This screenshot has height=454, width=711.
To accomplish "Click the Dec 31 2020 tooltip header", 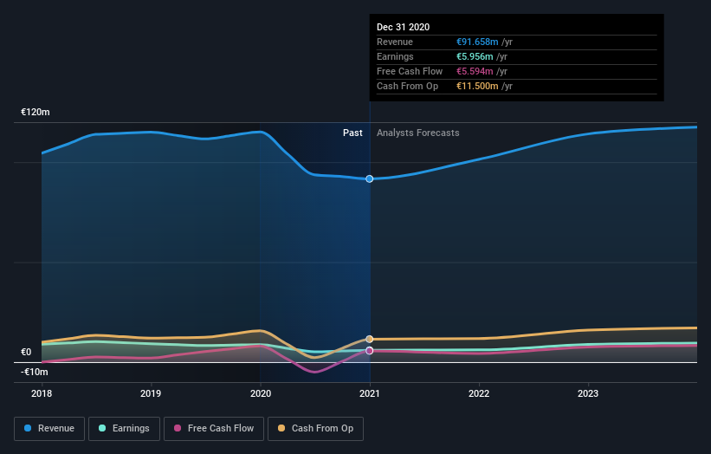I will (403, 27).
